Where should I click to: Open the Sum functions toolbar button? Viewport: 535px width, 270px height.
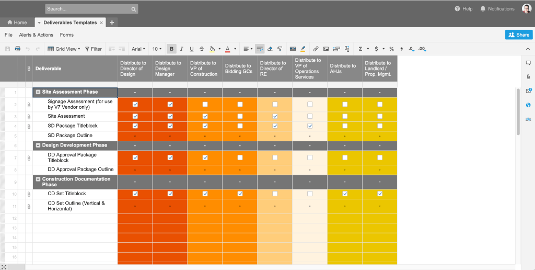[360, 49]
